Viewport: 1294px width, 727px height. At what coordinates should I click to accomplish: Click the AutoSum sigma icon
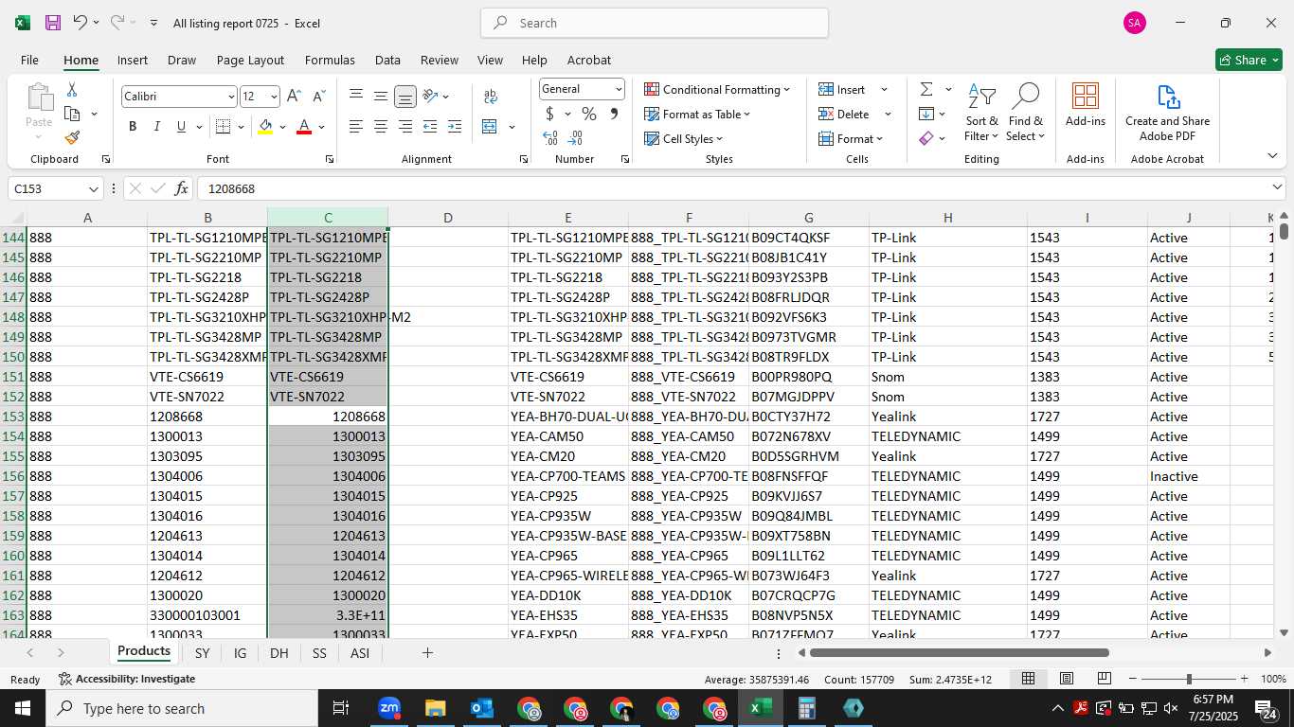(x=926, y=90)
